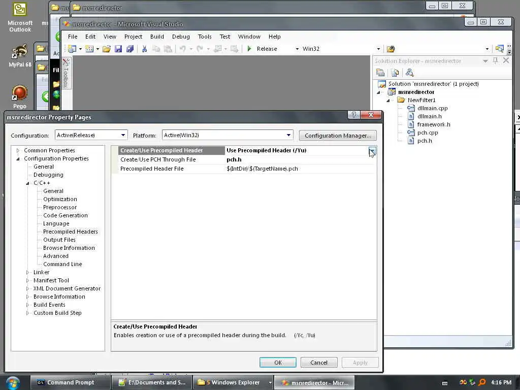The width and height of the screenshot is (520, 390).
Task: Collapse msnredirector project node
Action: click(x=378, y=92)
